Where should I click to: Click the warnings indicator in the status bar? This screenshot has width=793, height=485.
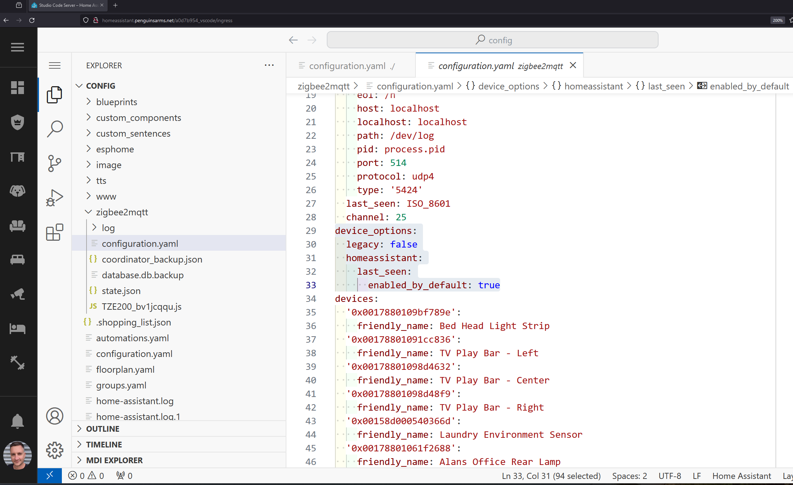click(97, 476)
